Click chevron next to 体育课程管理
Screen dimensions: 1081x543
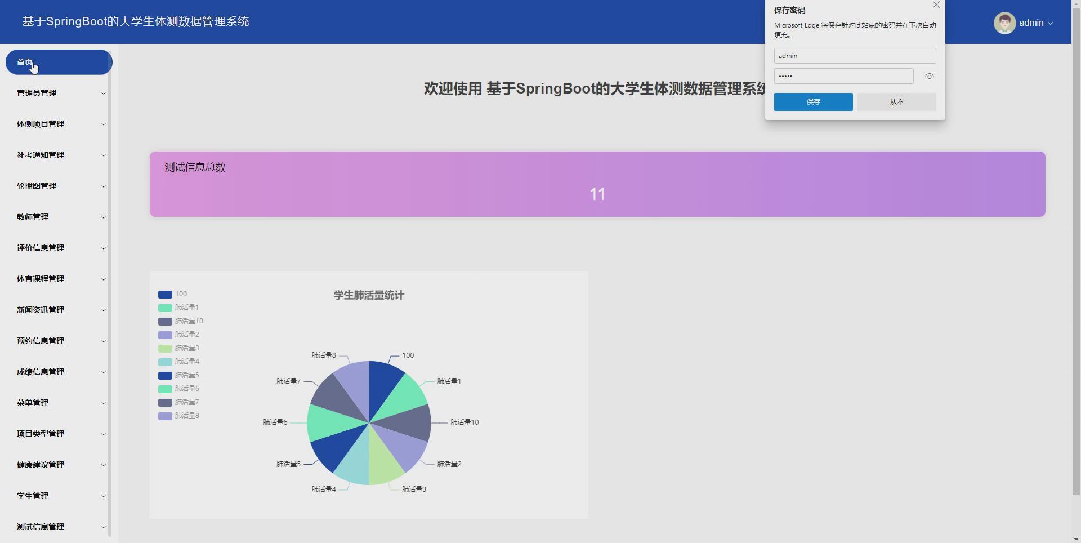[104, 279]
